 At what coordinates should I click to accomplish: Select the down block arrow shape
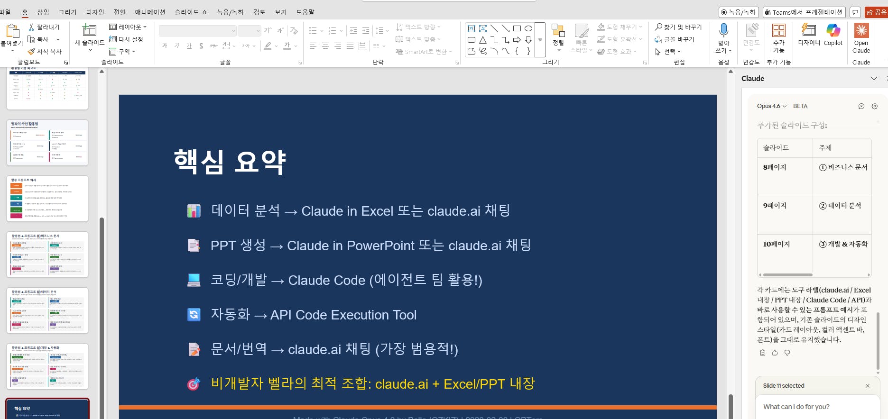[528, 40]
